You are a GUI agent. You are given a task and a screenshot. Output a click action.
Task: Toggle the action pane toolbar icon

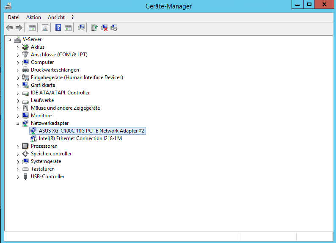[x=68, y=28]
